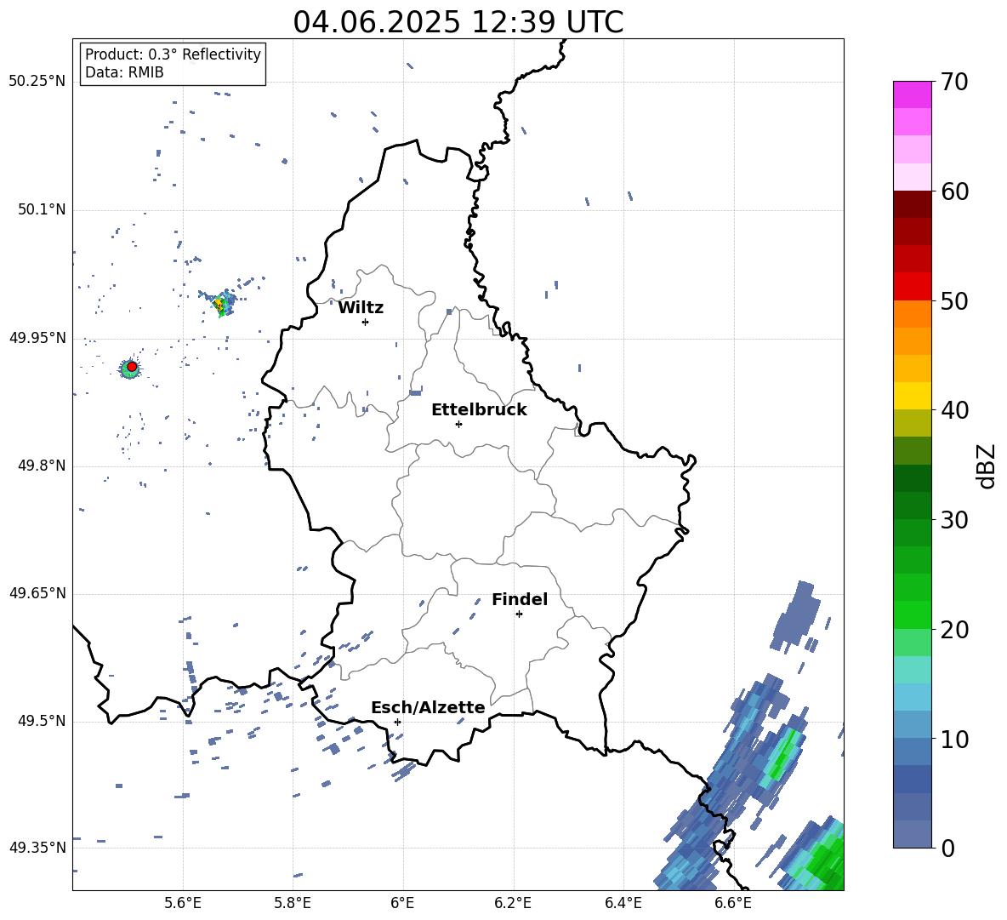
Task: Click the yellow colorbar segment at 40
Action: pos(913,396)
